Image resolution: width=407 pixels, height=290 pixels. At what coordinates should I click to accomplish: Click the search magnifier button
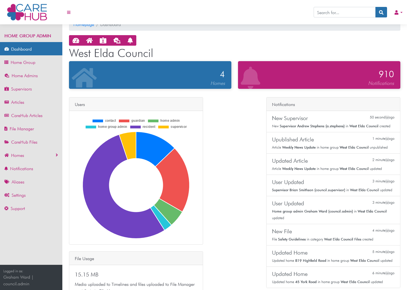pos(381,12)
